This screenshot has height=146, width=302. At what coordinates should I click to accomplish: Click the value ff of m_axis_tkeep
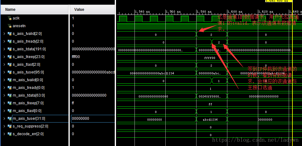(73, 103)
